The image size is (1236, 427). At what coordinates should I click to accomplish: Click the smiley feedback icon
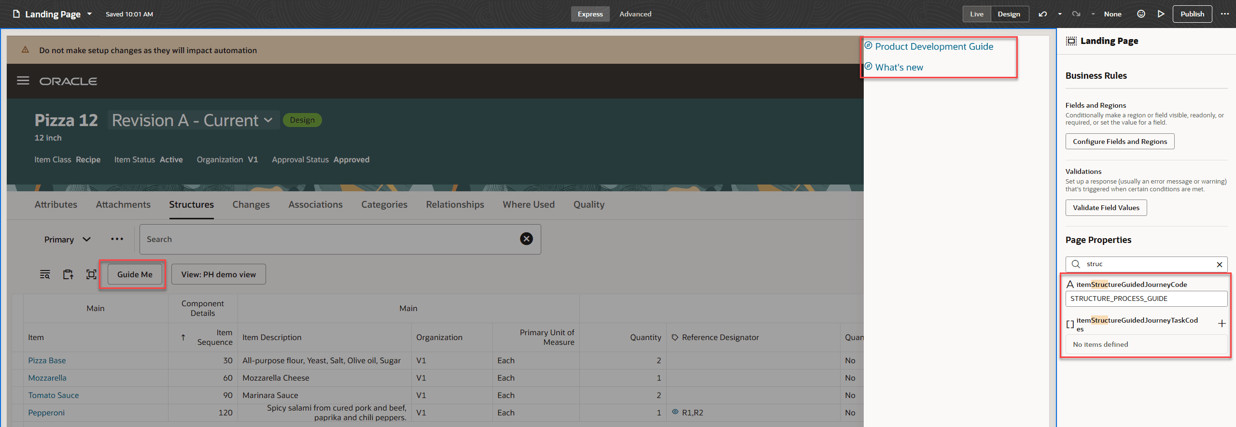[x=1141, y=14]
